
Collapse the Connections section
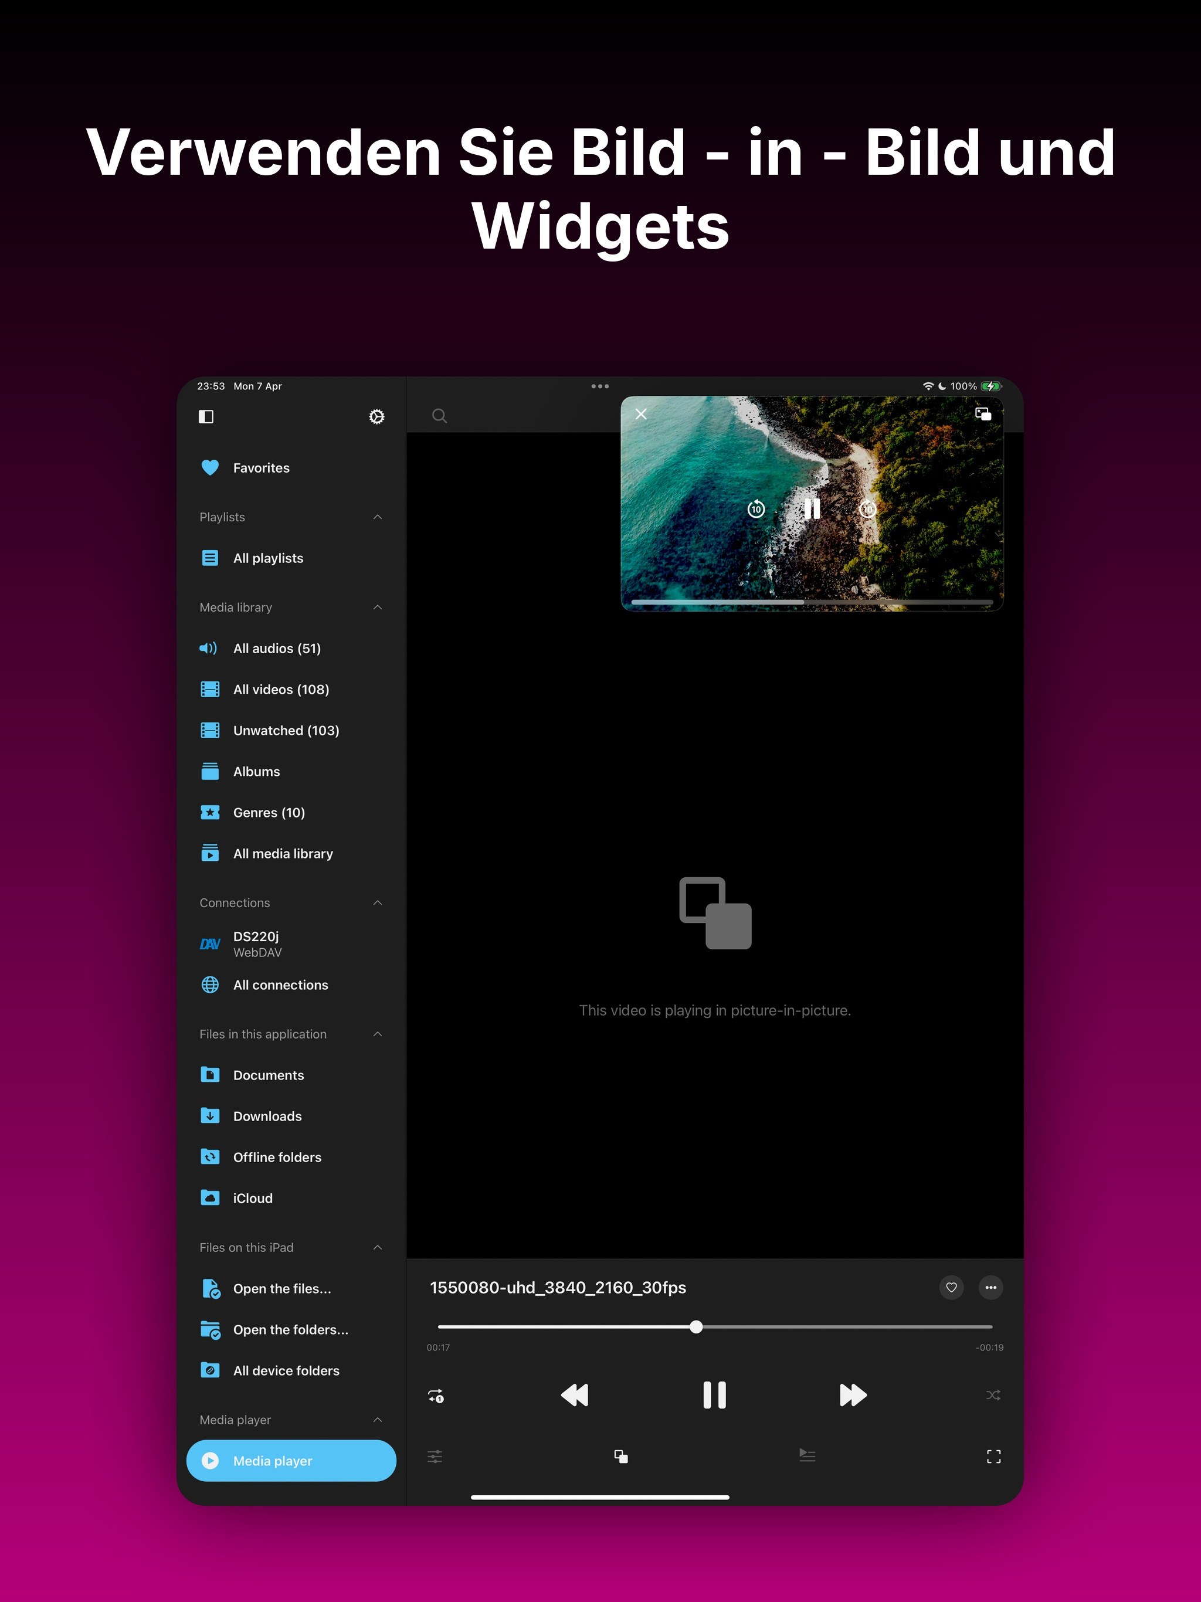[378, 903]
